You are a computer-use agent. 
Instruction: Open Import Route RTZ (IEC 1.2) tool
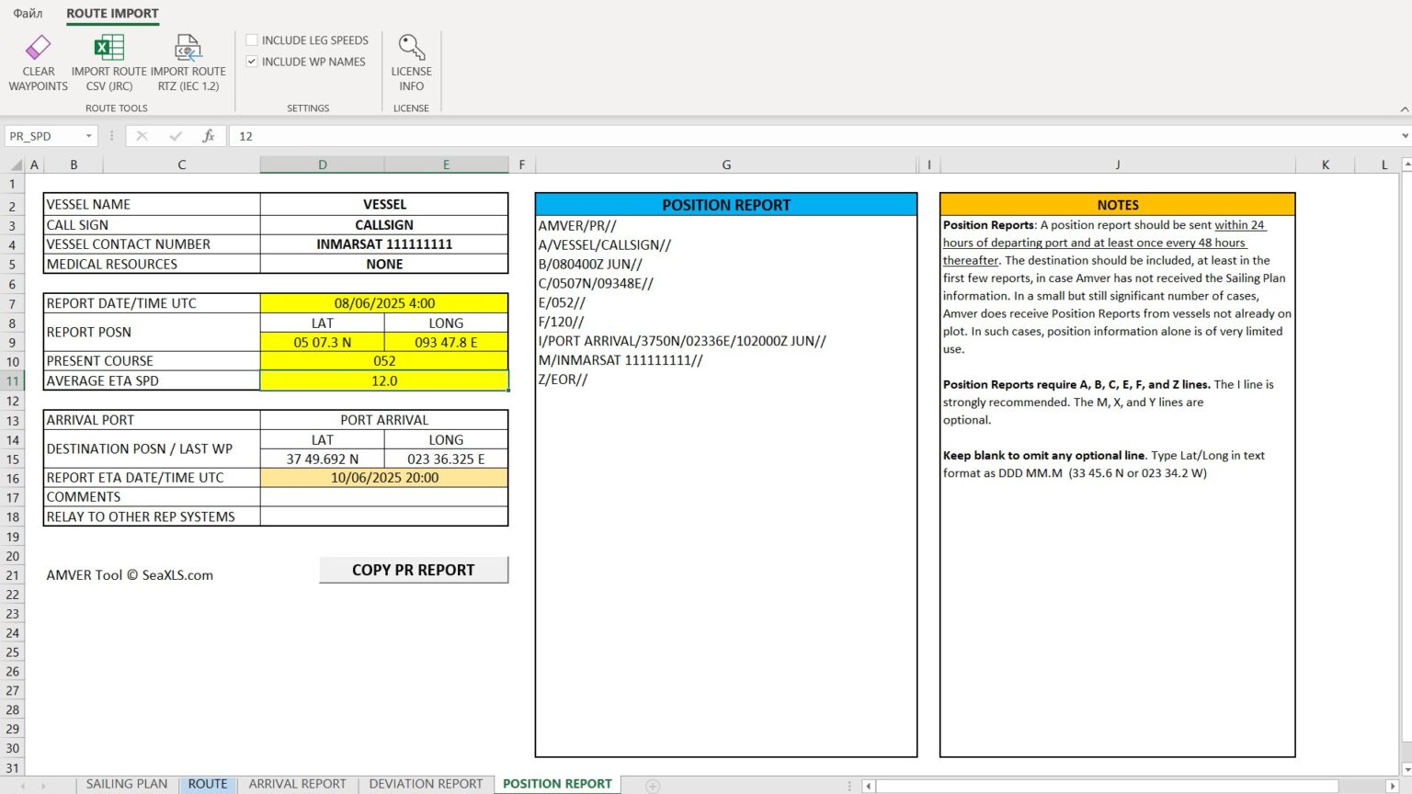coord(188,61)
